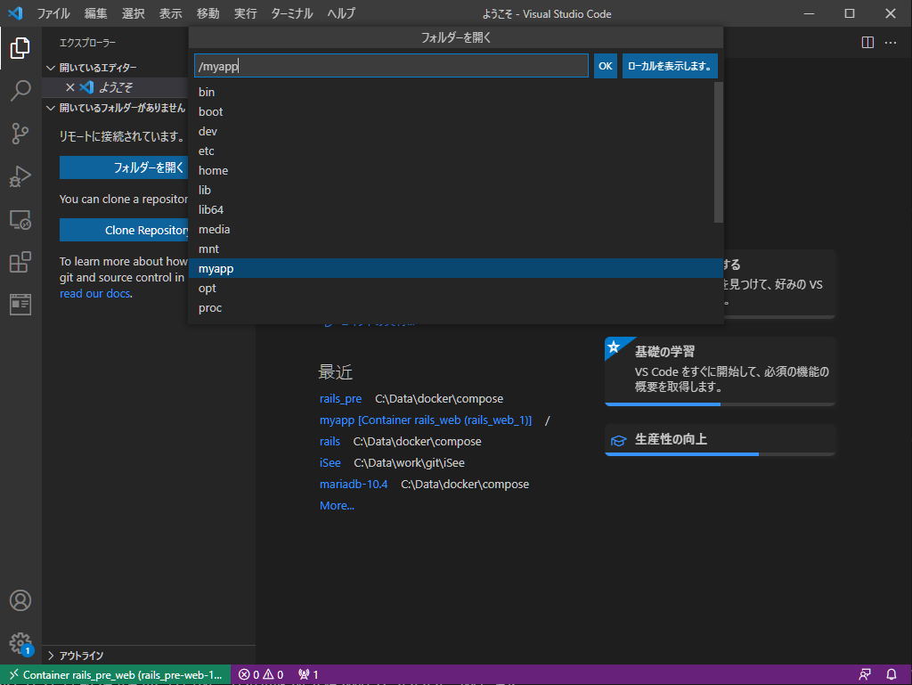Open the Source Control view icon
The height and width of the screenshot is (685, 912).
tap(20, 133)
